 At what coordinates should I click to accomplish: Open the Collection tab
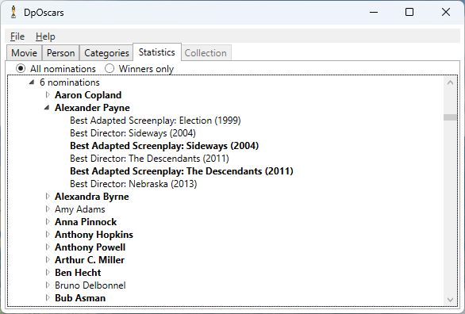[206, 53]
